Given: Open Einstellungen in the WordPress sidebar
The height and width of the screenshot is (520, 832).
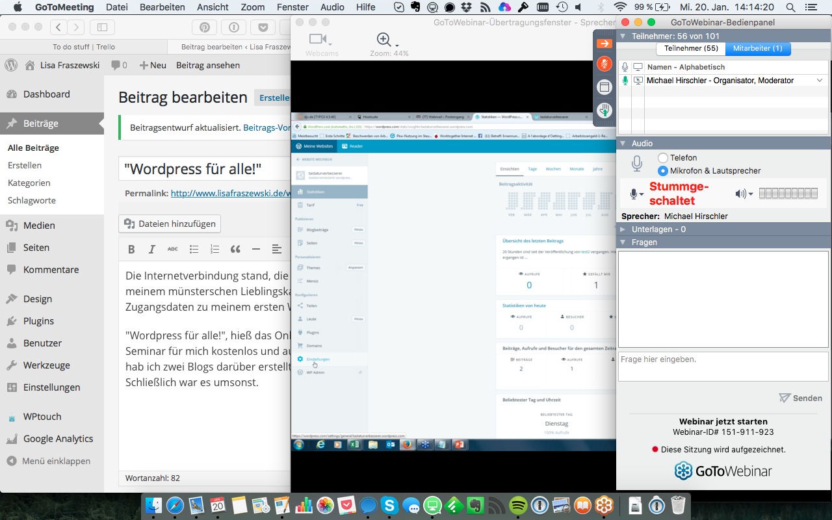Looking at the screenshot, I should 51,387.
